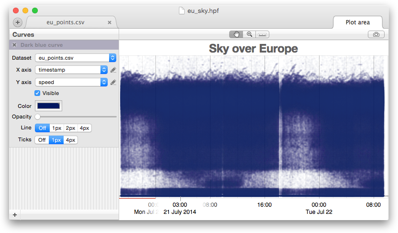Edit the X axis with pencil icon
This screenshot has height=233, width=398.
[x=113, y=70]
